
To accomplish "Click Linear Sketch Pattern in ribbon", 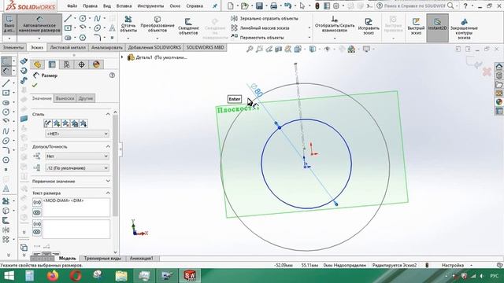I will pos(261,28).
